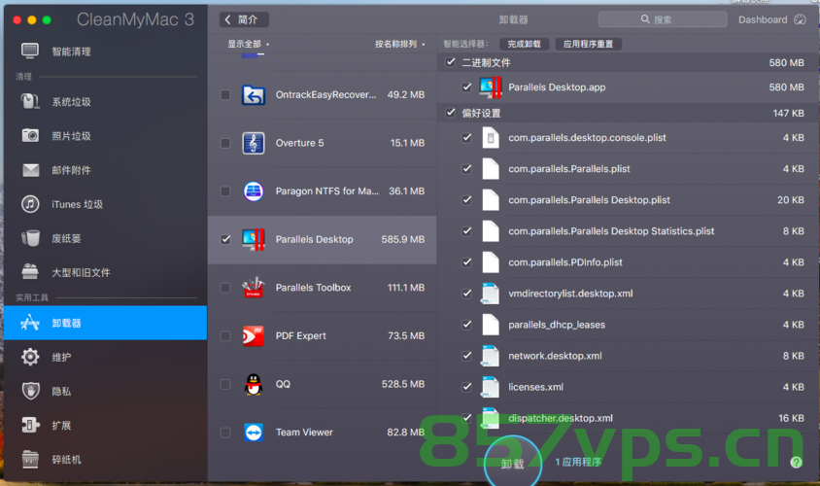Open the 按名称排列 sort dropdown
Screen dimensions: 820x486
(x=399, y=44)
